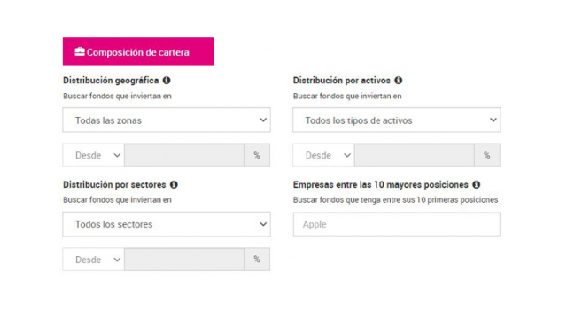Image resolution: width=567 pixels, height=326 pixels.
Task: Click the % symbol beside sector input
Action: point(257,260)
